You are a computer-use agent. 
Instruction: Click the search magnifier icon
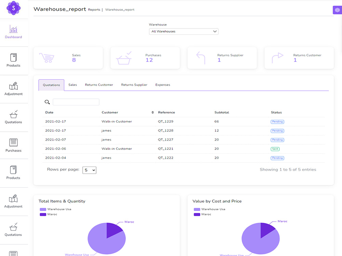pyautogui.click(x=47, y=102)
